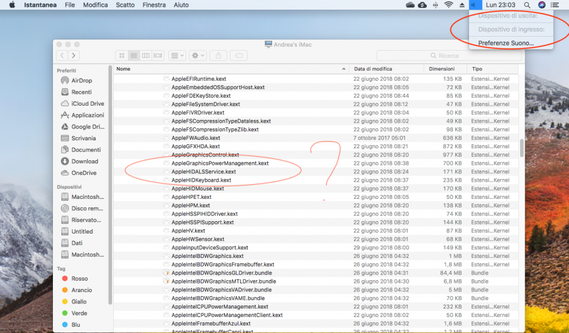The width and height of the screenshot is (569, 333).
Task: Click the Bluetooth menu bar icon
Action: click(x=435, y=5)
